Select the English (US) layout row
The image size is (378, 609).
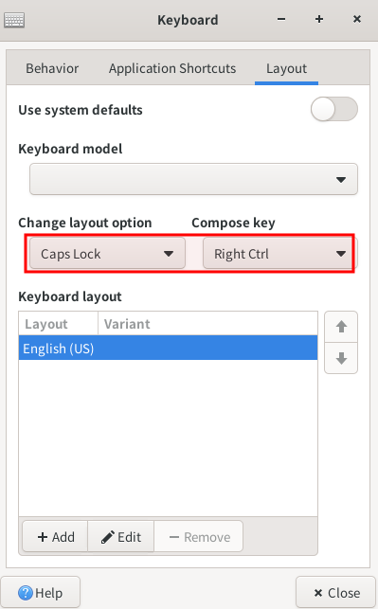click(x=169, y=348)
